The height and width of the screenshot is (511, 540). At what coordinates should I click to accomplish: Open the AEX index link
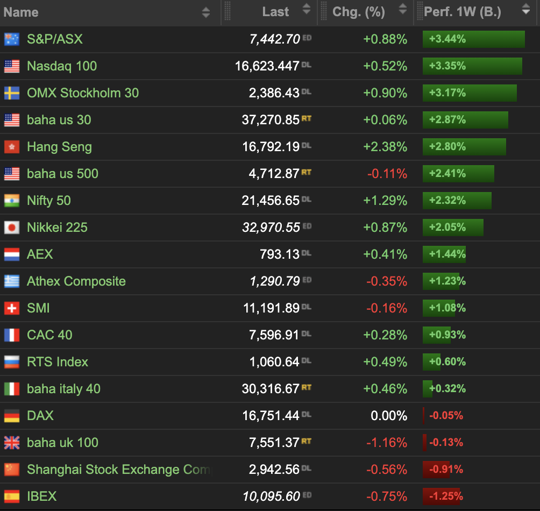[40, 254]
